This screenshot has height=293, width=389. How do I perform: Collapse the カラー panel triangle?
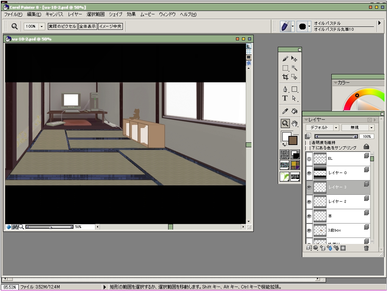[335, 83]
